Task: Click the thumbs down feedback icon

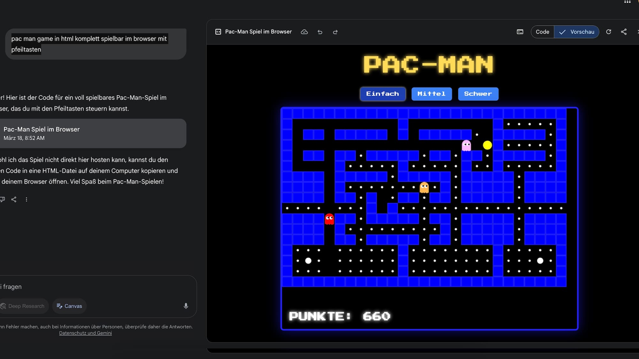Action: pos(2,199)
